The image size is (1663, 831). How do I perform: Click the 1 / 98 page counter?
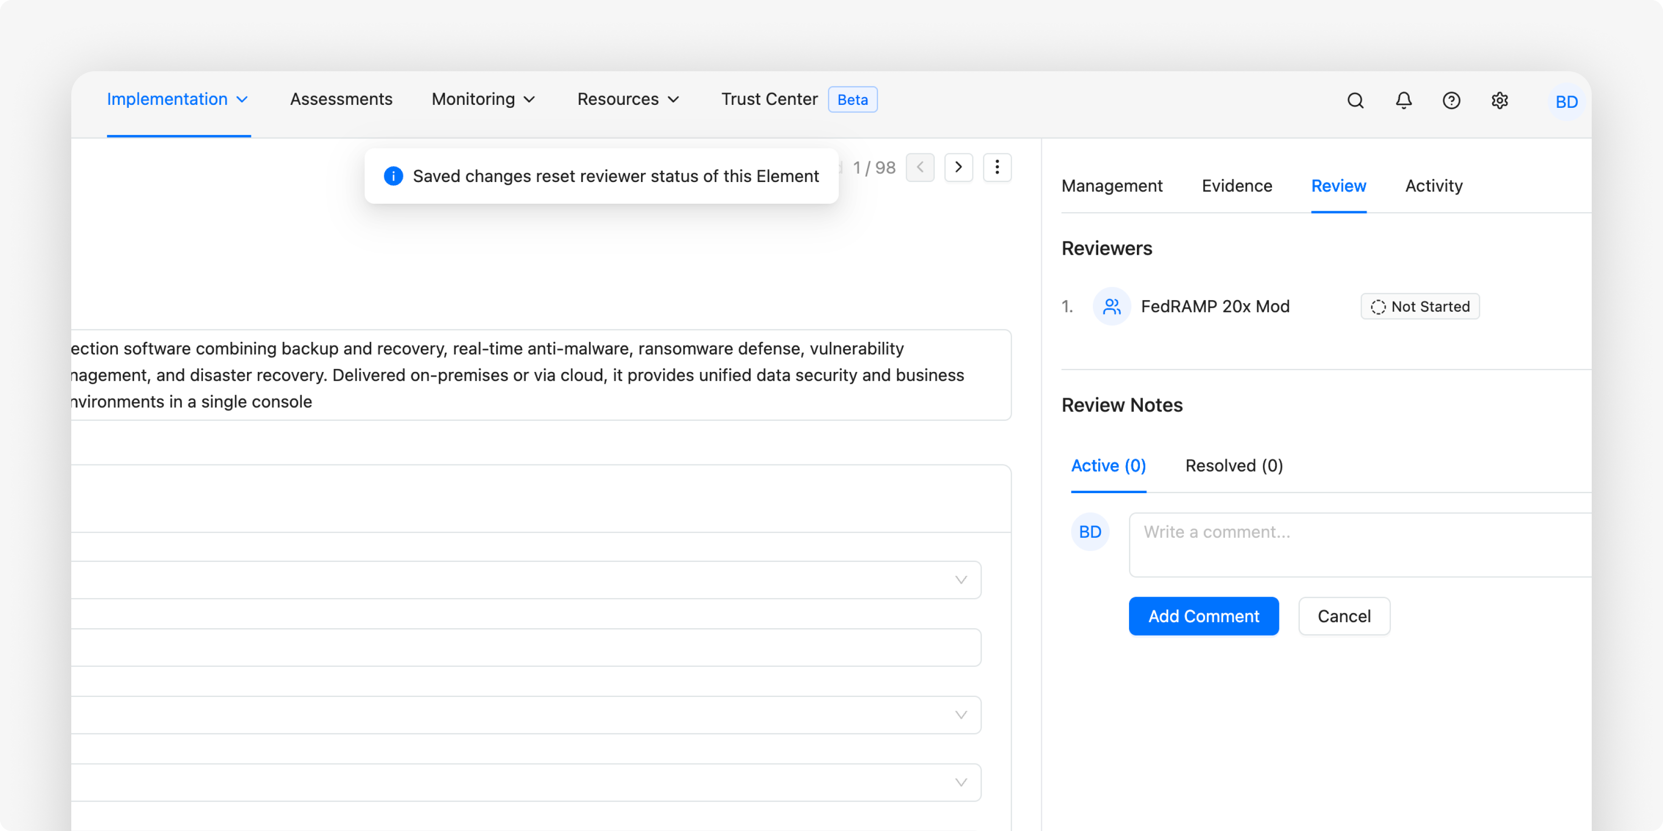point(874,168)
